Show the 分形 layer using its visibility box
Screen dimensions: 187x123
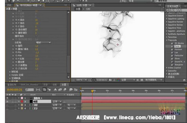click(7, 105)
